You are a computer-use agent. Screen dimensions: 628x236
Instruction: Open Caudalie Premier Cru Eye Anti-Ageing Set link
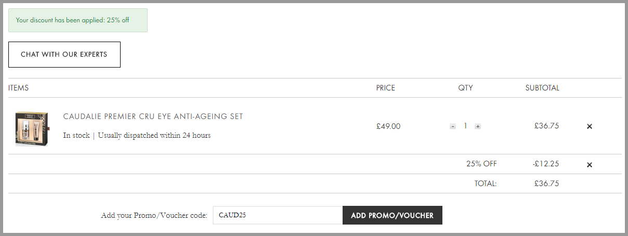153,116
